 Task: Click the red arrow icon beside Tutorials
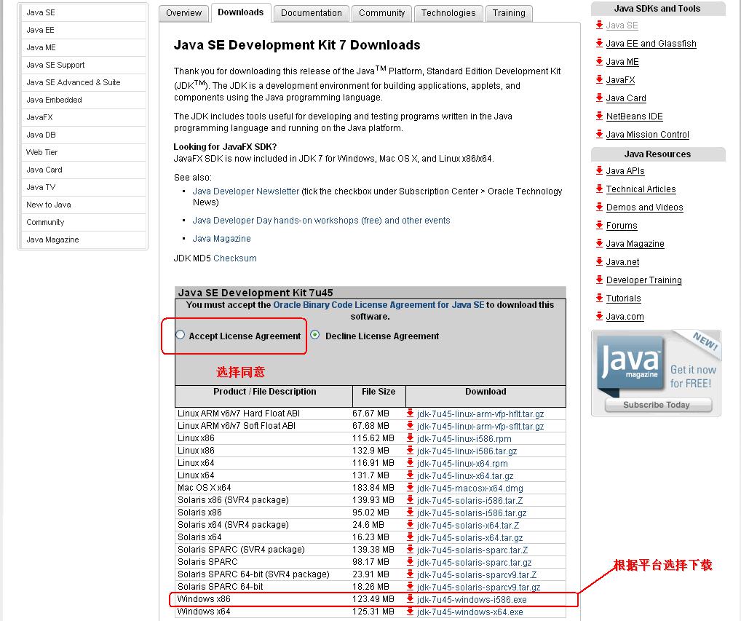[599, 298]
